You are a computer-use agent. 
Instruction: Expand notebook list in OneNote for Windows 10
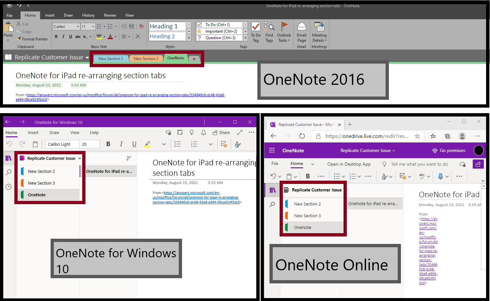tap(79, 158)
